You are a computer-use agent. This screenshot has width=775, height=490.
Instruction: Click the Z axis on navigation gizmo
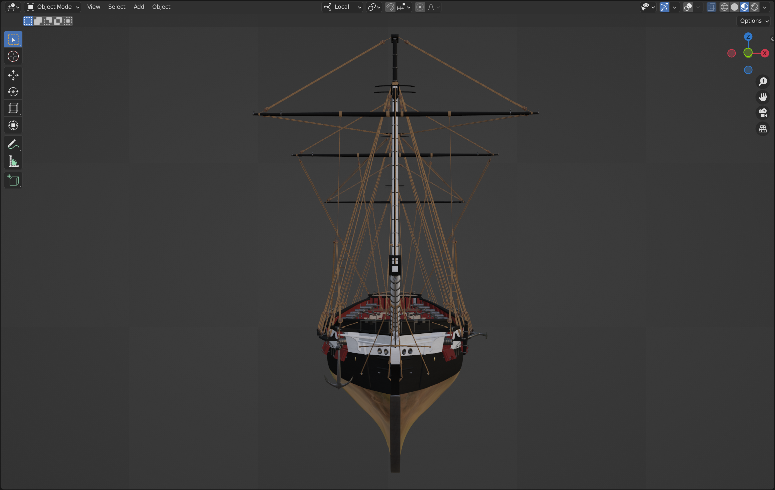(748, 37)
